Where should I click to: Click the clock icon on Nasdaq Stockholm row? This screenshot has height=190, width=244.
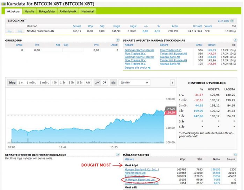(235, 31)
